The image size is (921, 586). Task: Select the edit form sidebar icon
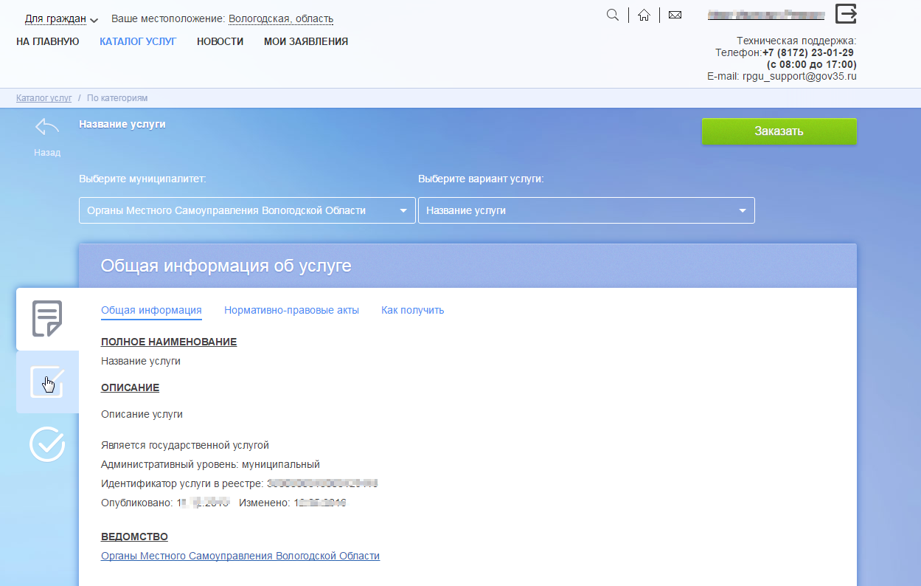[47, 382]
